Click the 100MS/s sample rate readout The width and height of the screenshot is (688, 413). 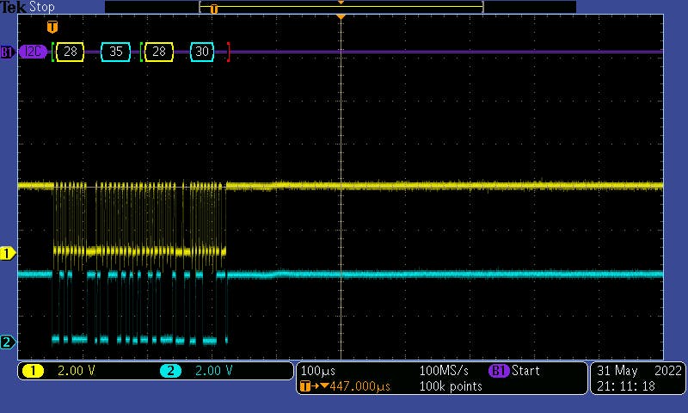click(x=445, y=371)
